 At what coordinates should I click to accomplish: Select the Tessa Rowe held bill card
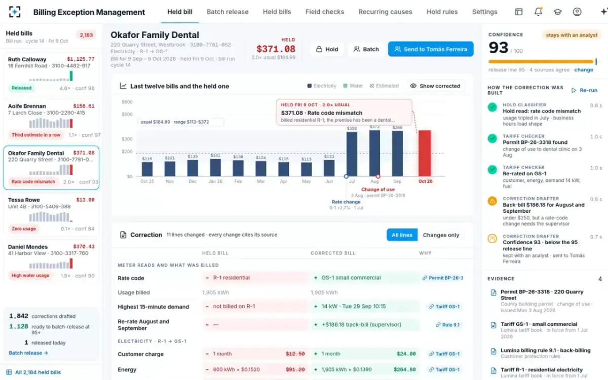pos(51,215)
